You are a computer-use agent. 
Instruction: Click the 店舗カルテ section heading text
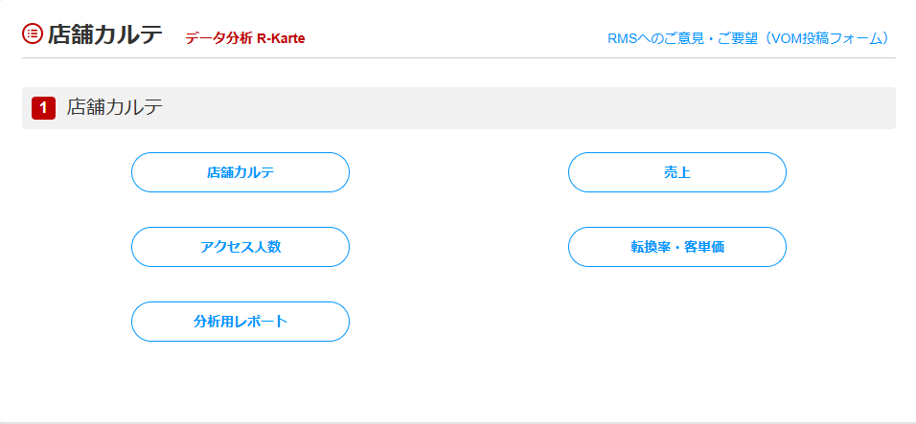click(115, 108)
